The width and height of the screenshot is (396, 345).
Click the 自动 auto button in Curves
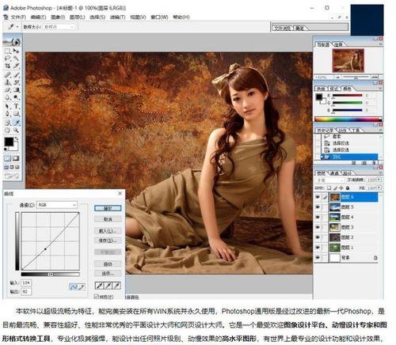point(108,263)
